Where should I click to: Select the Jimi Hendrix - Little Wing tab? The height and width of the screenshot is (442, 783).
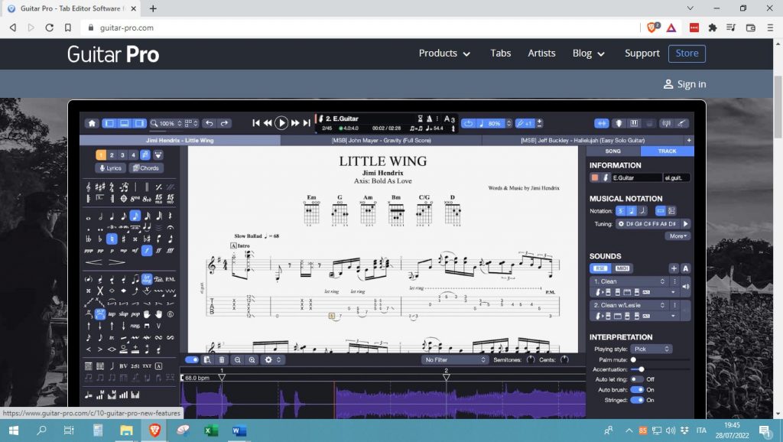coord(180,141)
